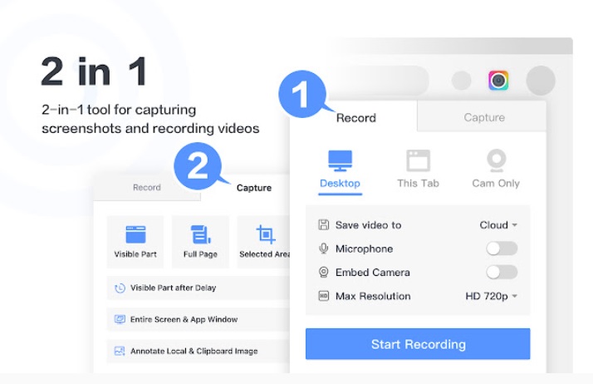Open the Save video to Cloud dropdown
593x384 pixels.
[x=498, y=225]
